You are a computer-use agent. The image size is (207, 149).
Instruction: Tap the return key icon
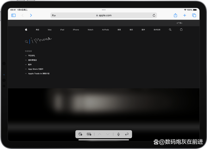point(127,134)
